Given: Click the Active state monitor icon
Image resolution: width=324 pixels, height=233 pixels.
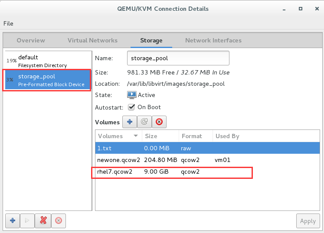Looking at the screenshot, I should point(131,95).
